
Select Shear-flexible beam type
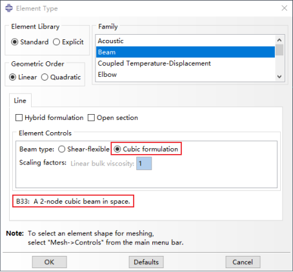click(84, 149)
